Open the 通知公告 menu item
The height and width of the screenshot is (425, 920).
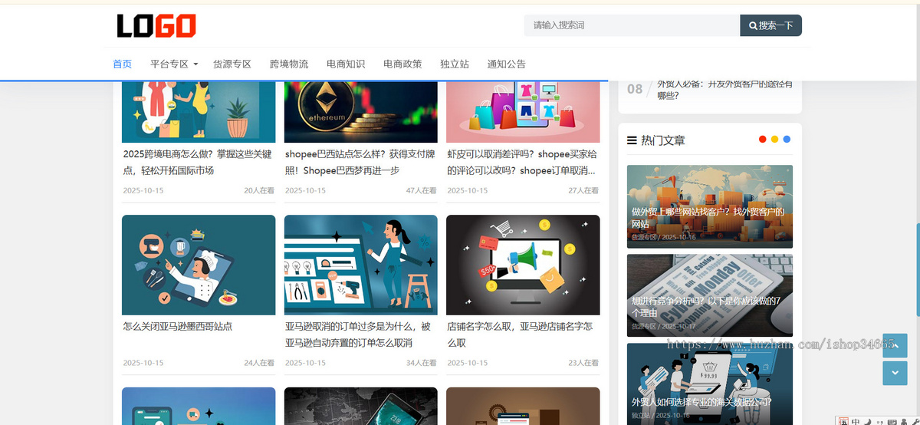[x=507, y=64]
